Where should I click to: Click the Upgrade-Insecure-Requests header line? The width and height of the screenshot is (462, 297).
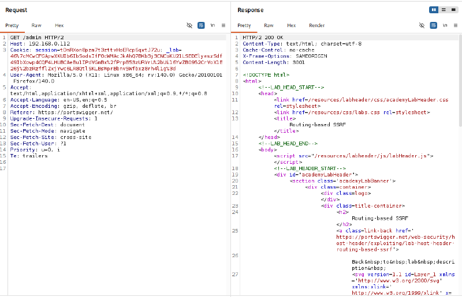click(x=54, y=118)
